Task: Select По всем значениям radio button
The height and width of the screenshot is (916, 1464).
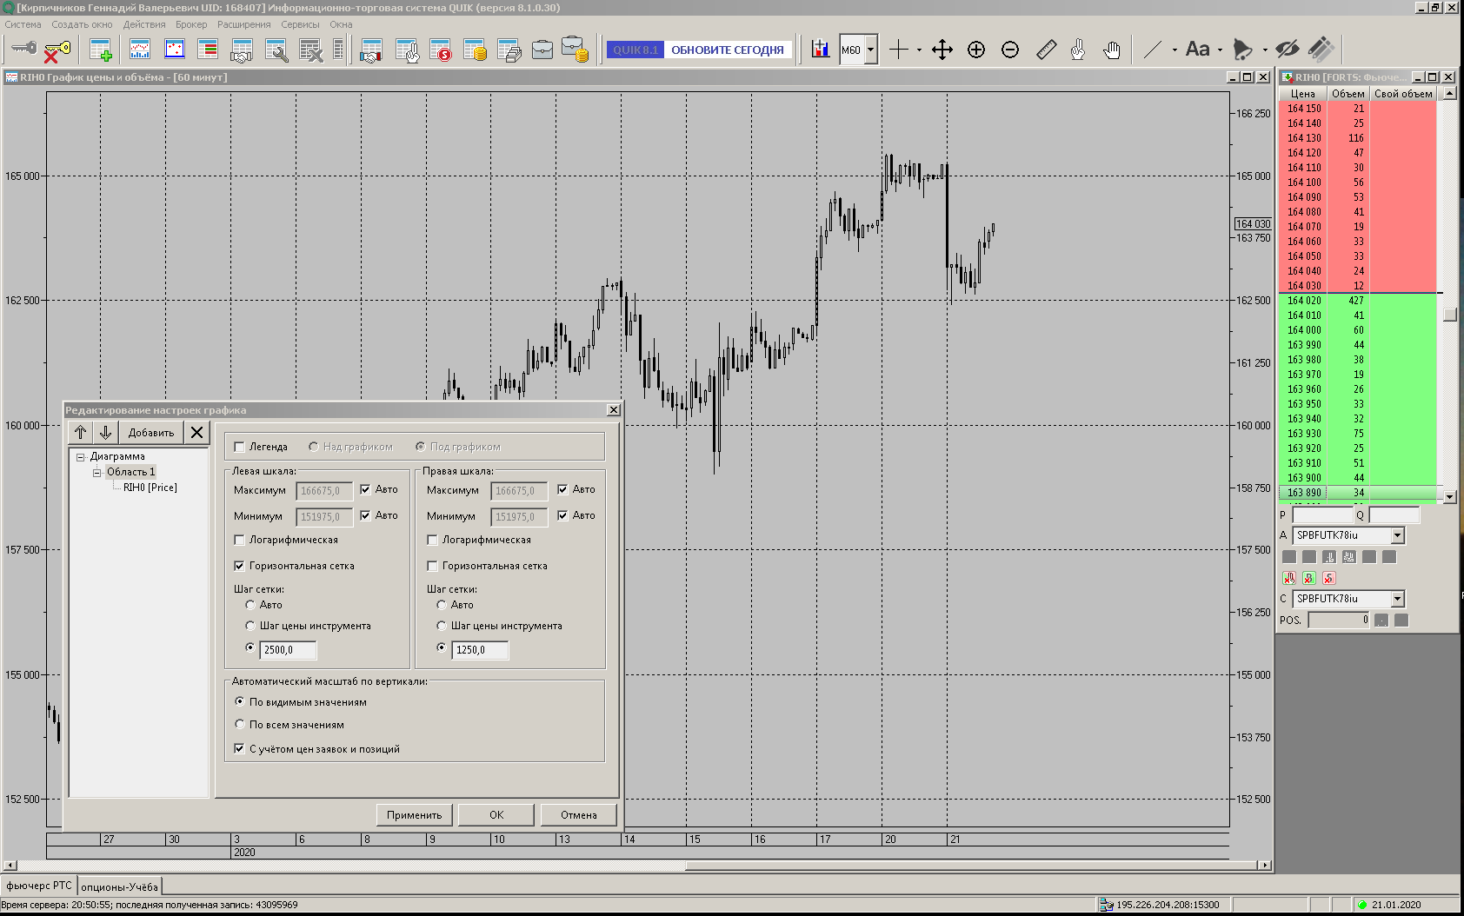Action: 240,724
